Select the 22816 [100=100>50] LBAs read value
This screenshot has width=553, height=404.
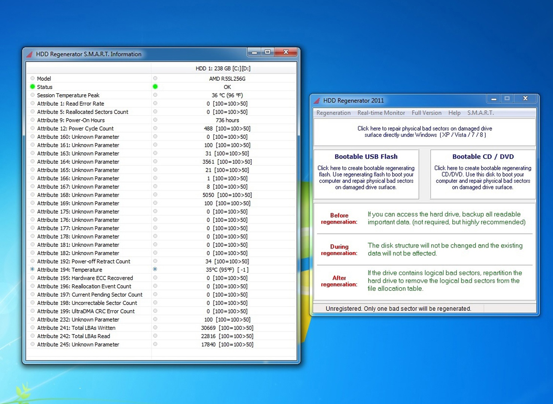(x=227, y=336)
